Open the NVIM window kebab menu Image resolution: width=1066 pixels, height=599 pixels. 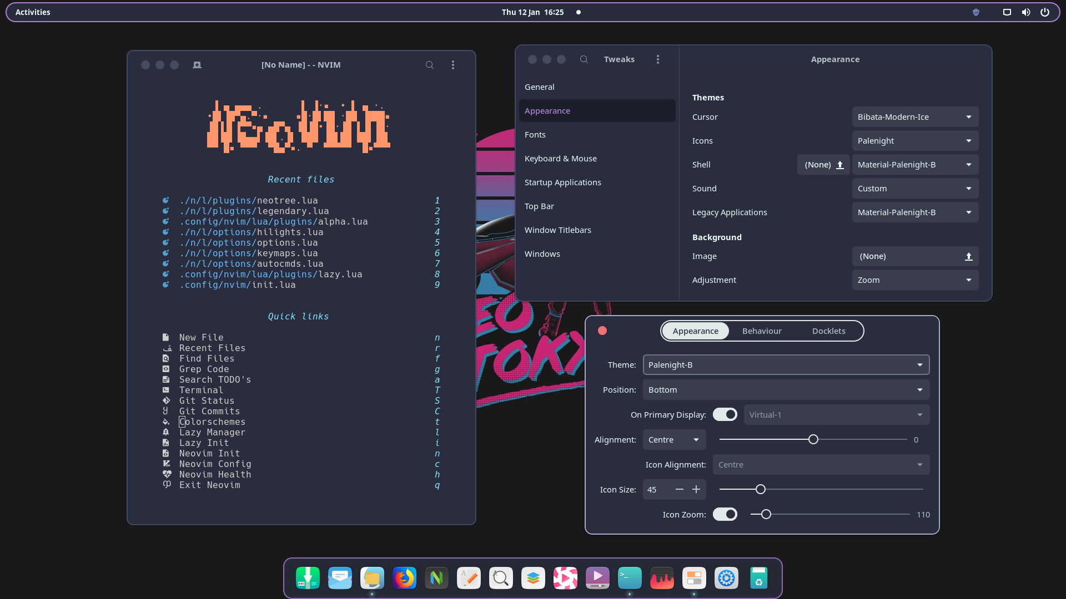pyautogui.click(x=453, y=65)
